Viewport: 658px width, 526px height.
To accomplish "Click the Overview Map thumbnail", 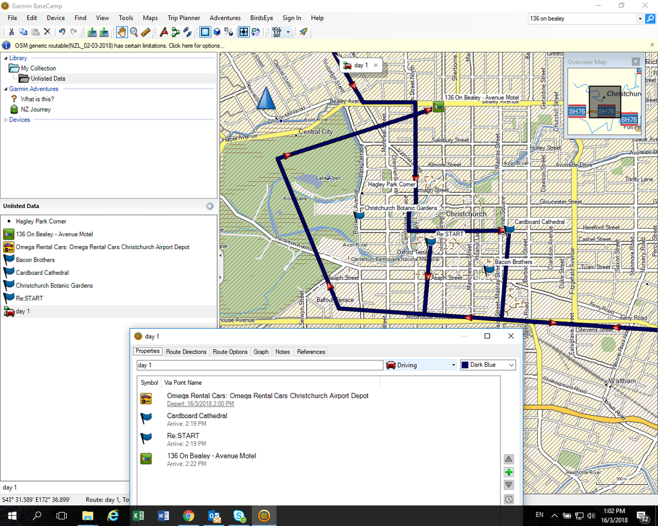I will 604,101.
